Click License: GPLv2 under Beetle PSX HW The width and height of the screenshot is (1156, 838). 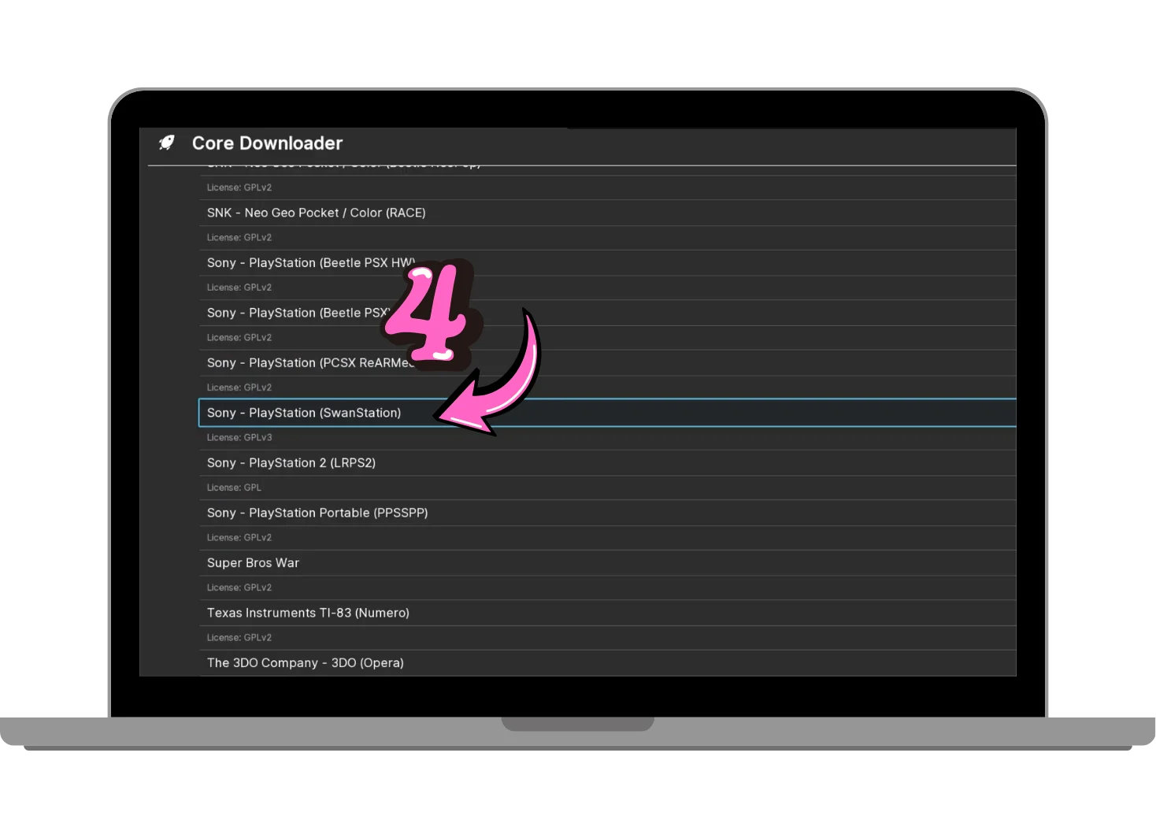coord(239,287)
